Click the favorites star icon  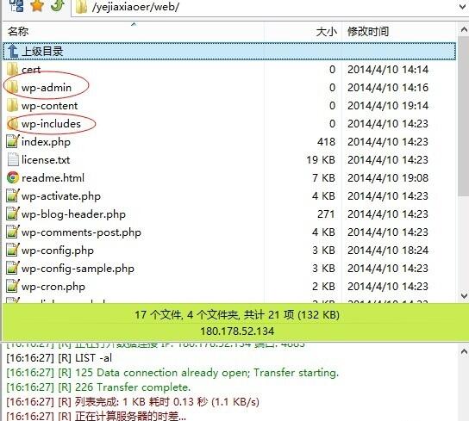click(x=37, y=5)
